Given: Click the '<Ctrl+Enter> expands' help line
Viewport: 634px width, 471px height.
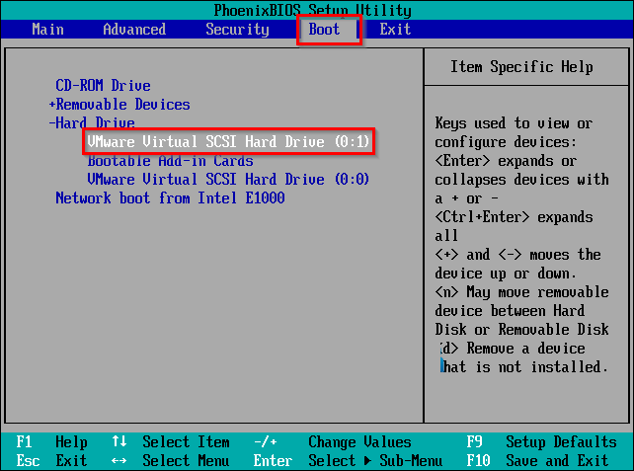Looking at the screenshot, I should tap(514, 217).
